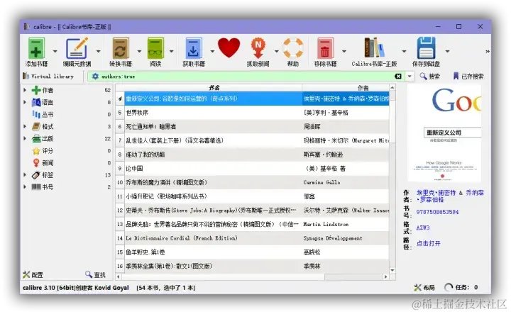Image resolution: width=511 pixels, height=314 pixels.
Task: Click Convert books (转换书籍) icon
Action: (x=121, y=48)
